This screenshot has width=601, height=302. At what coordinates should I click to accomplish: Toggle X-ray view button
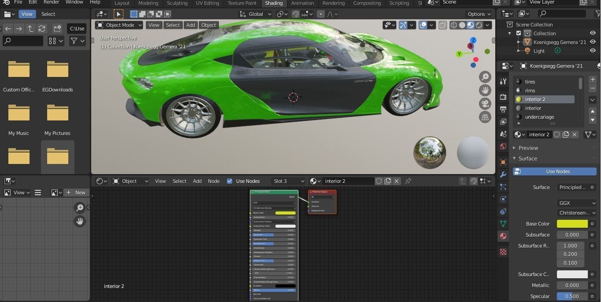click(x=442, y=25)
